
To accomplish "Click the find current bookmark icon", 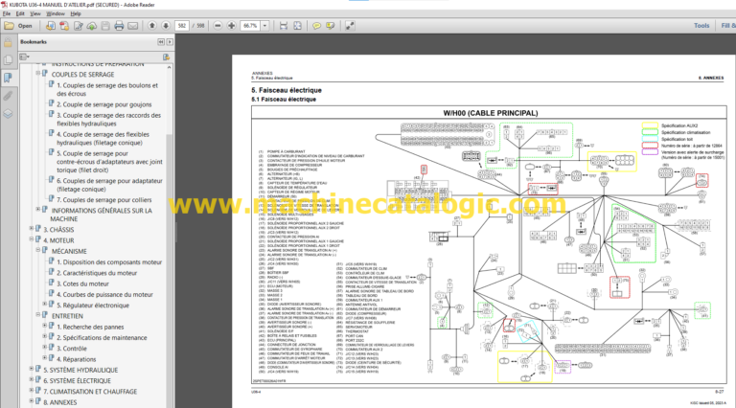I will 166,57.
